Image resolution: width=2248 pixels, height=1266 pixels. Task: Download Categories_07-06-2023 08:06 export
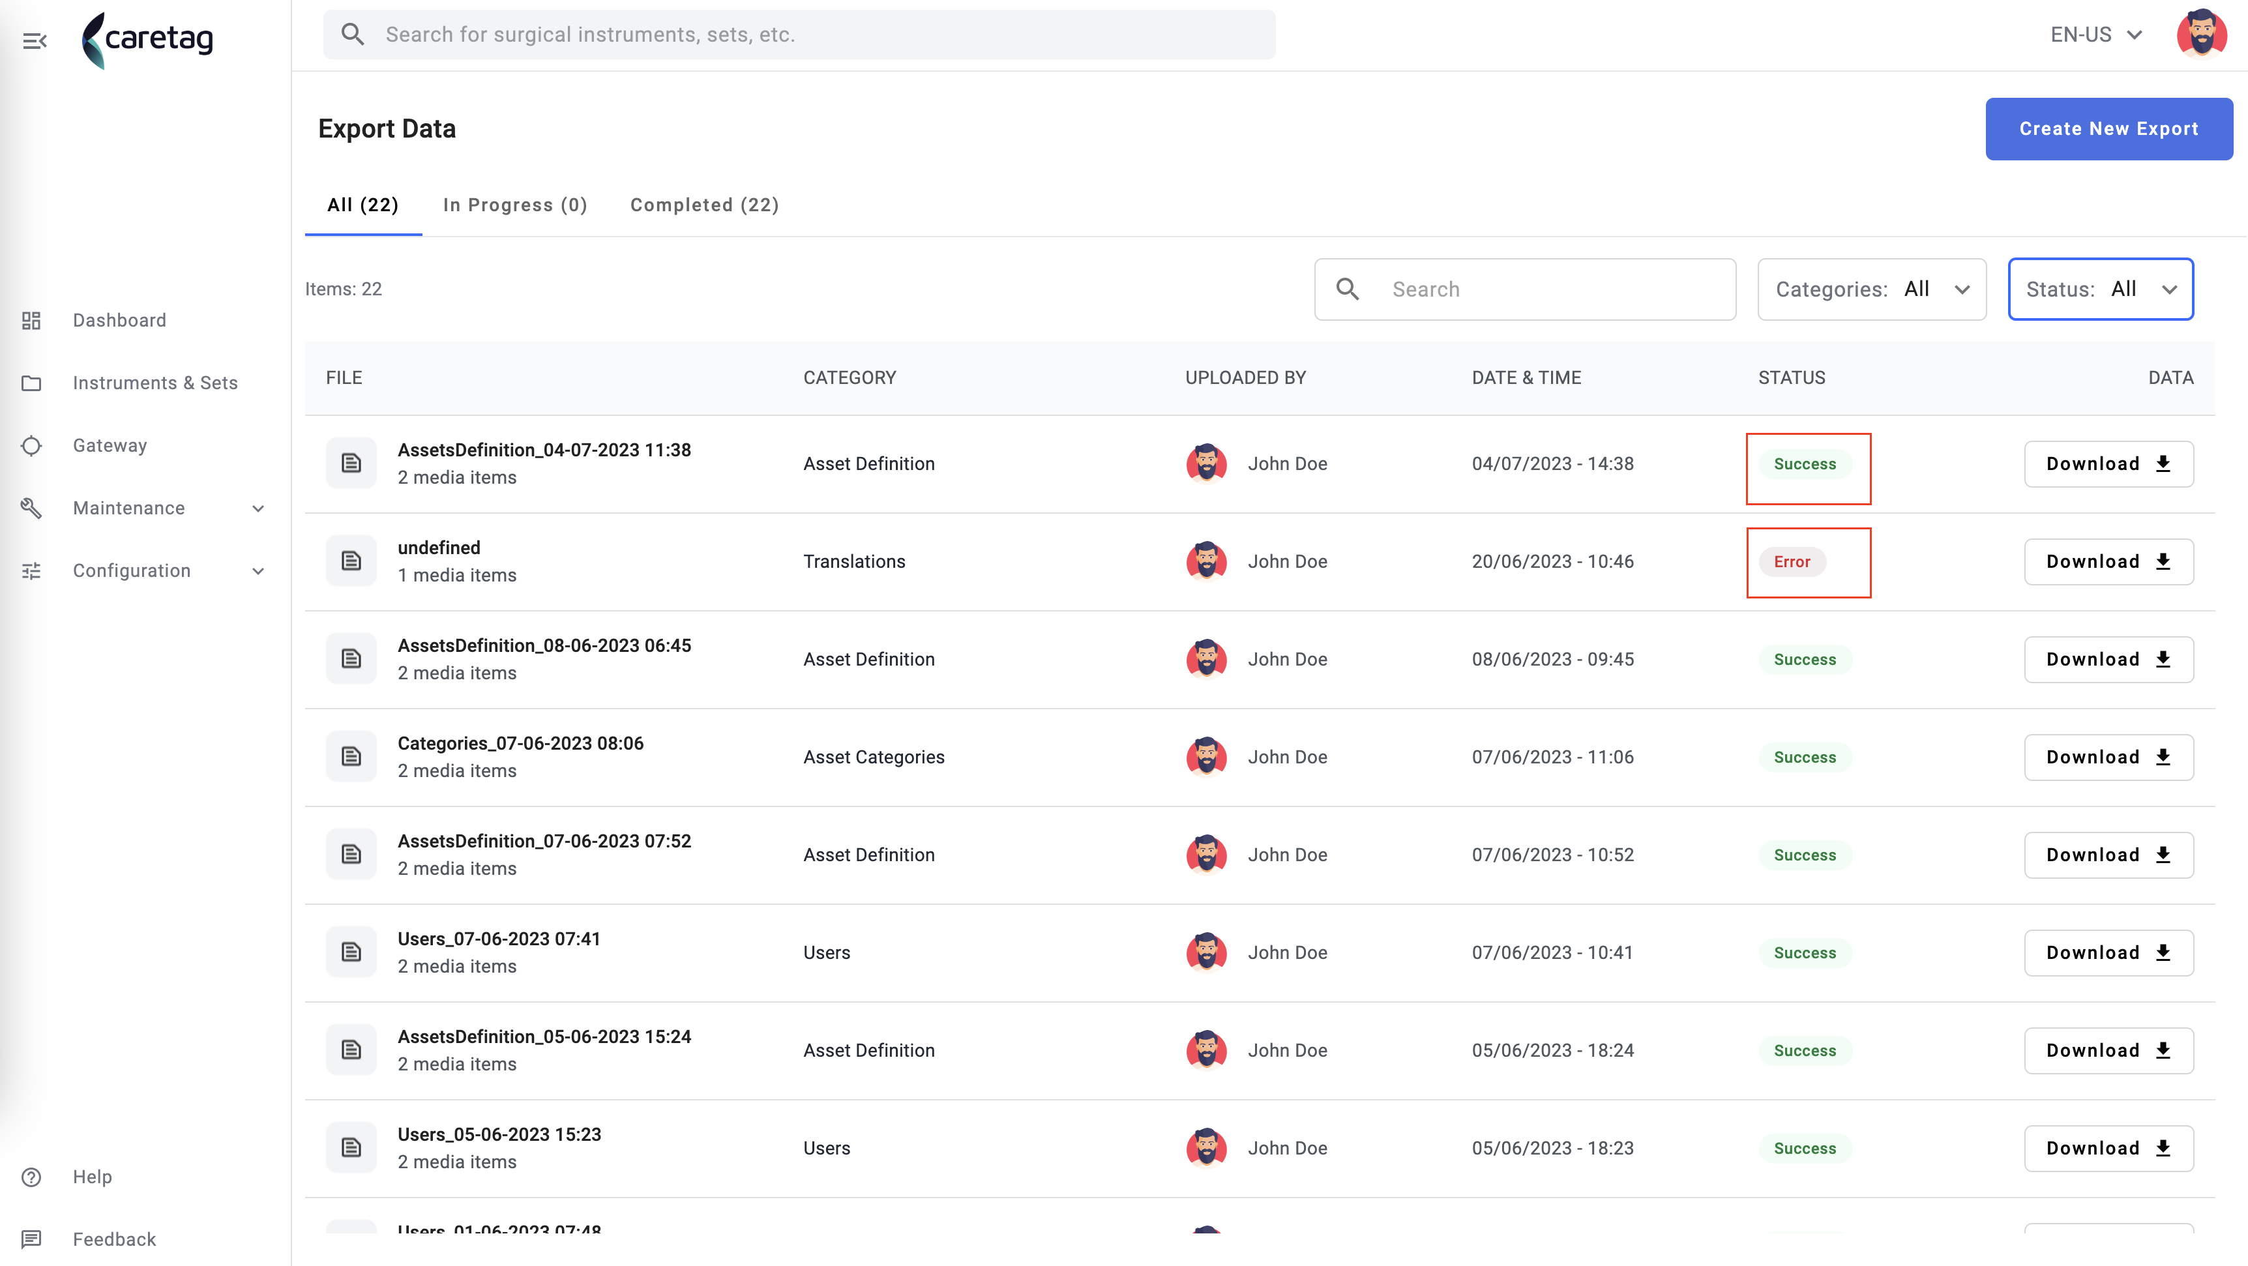pos(2108,756)
